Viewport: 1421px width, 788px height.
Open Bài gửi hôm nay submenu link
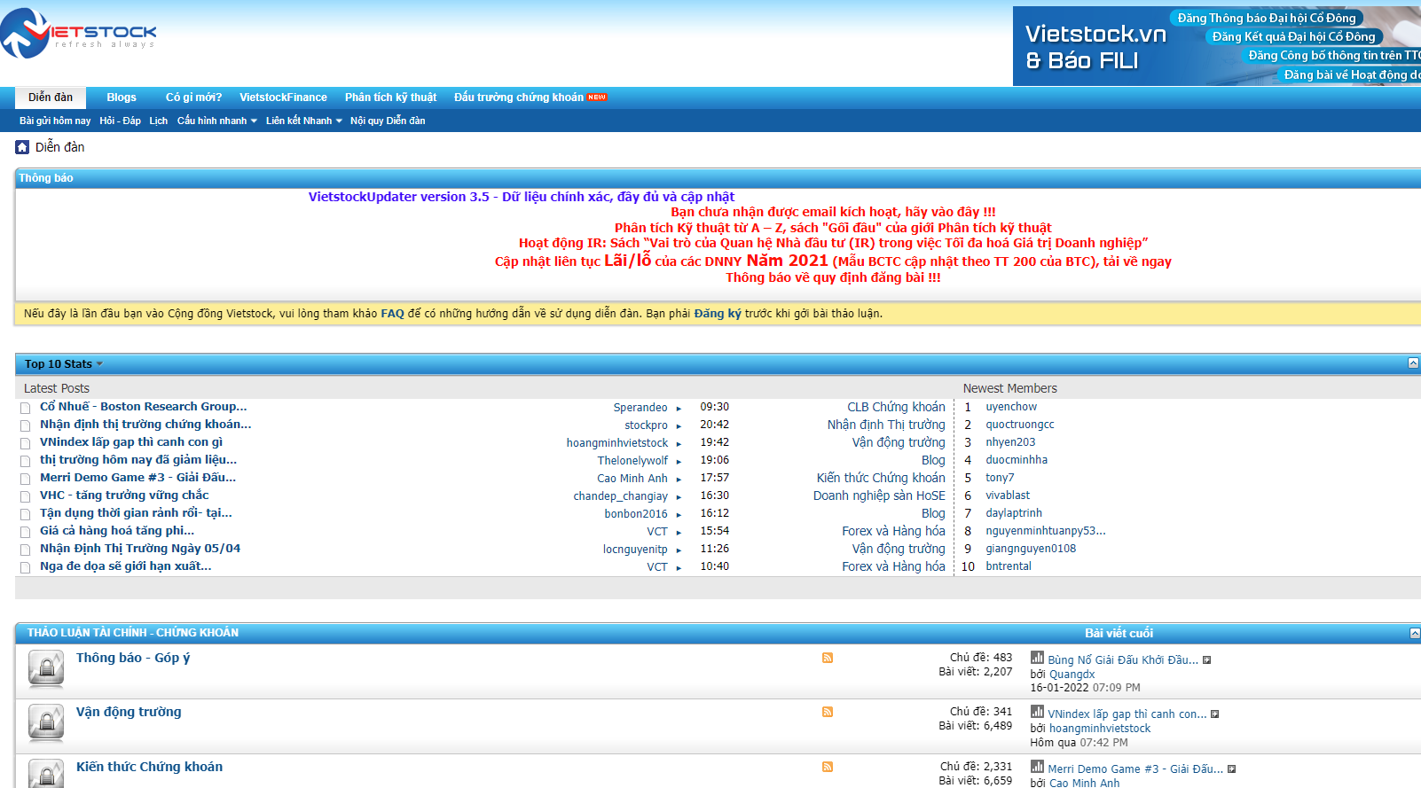55,121
